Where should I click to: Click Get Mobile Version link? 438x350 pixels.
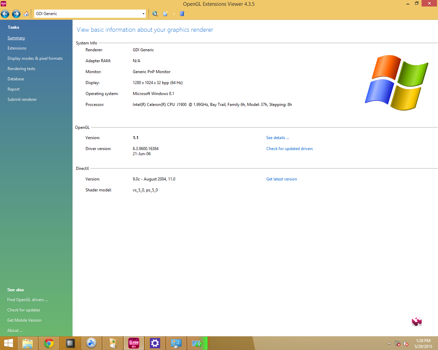(24, 320)
